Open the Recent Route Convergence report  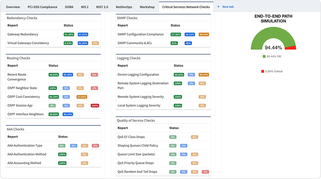coord(17,77)
